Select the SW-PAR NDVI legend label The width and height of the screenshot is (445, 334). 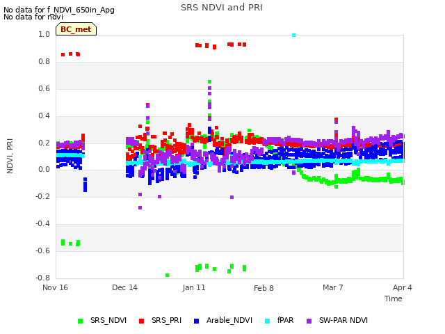click(x=343, y=320)
